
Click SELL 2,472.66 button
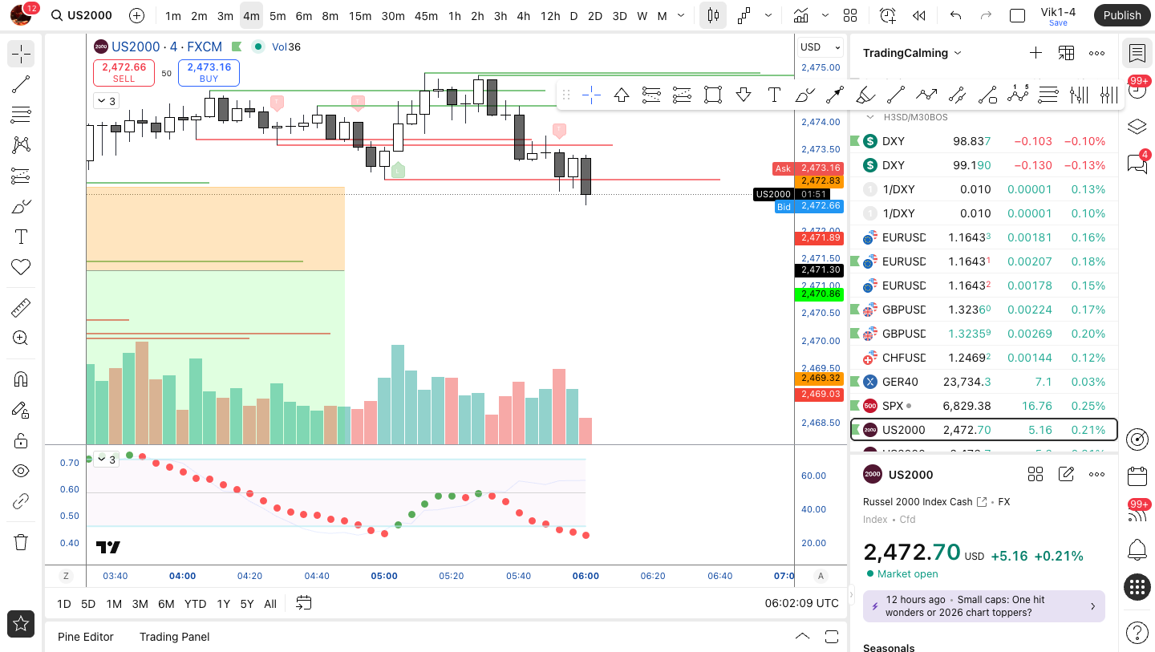tap(124, 72)
